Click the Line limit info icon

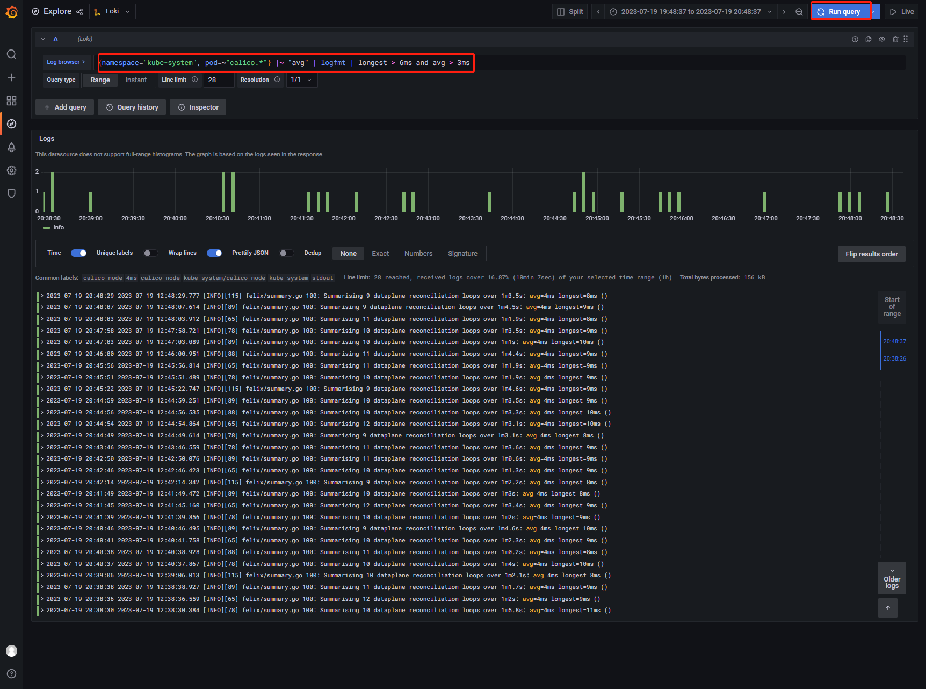point(194,80)
